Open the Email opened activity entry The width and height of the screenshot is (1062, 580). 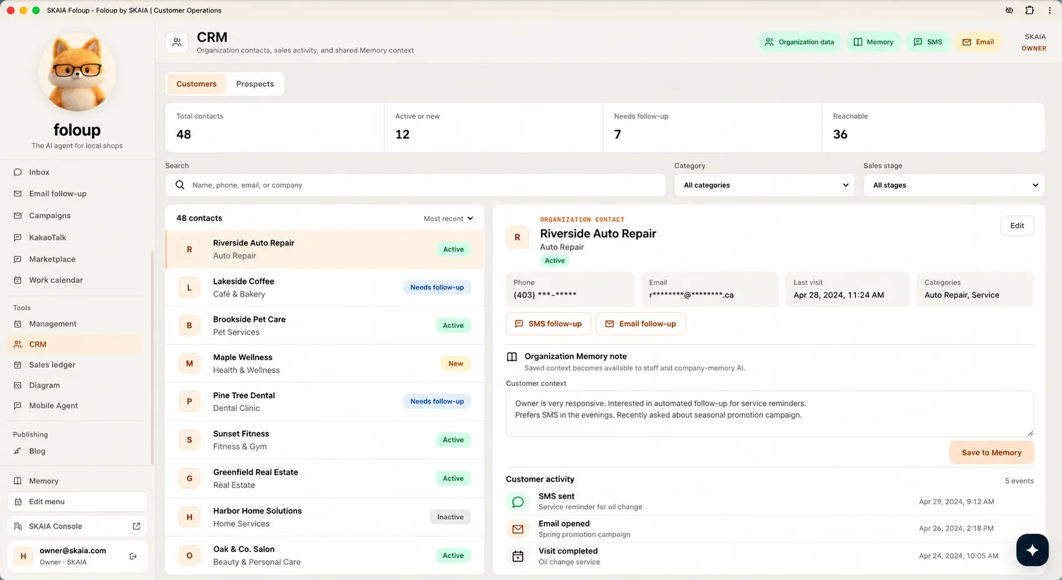pos(770,529)
